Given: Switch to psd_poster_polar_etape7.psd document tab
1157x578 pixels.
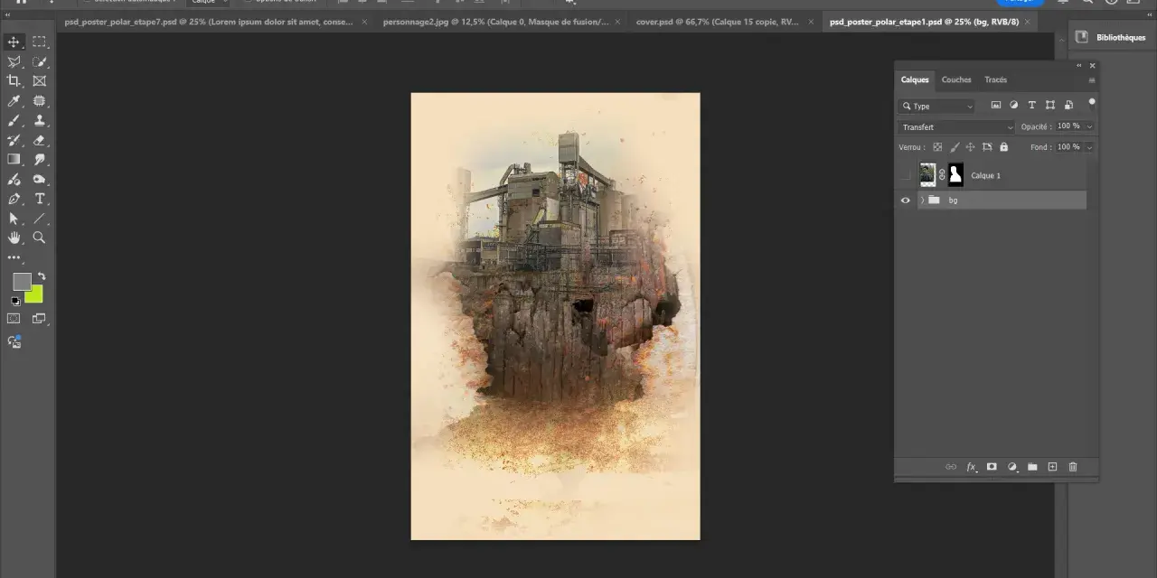Looking at the screenshot, I should (x=209, y=22).
